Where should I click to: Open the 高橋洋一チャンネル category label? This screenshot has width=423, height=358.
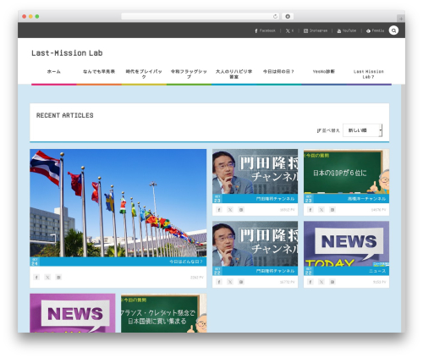[x=366, y=199]
